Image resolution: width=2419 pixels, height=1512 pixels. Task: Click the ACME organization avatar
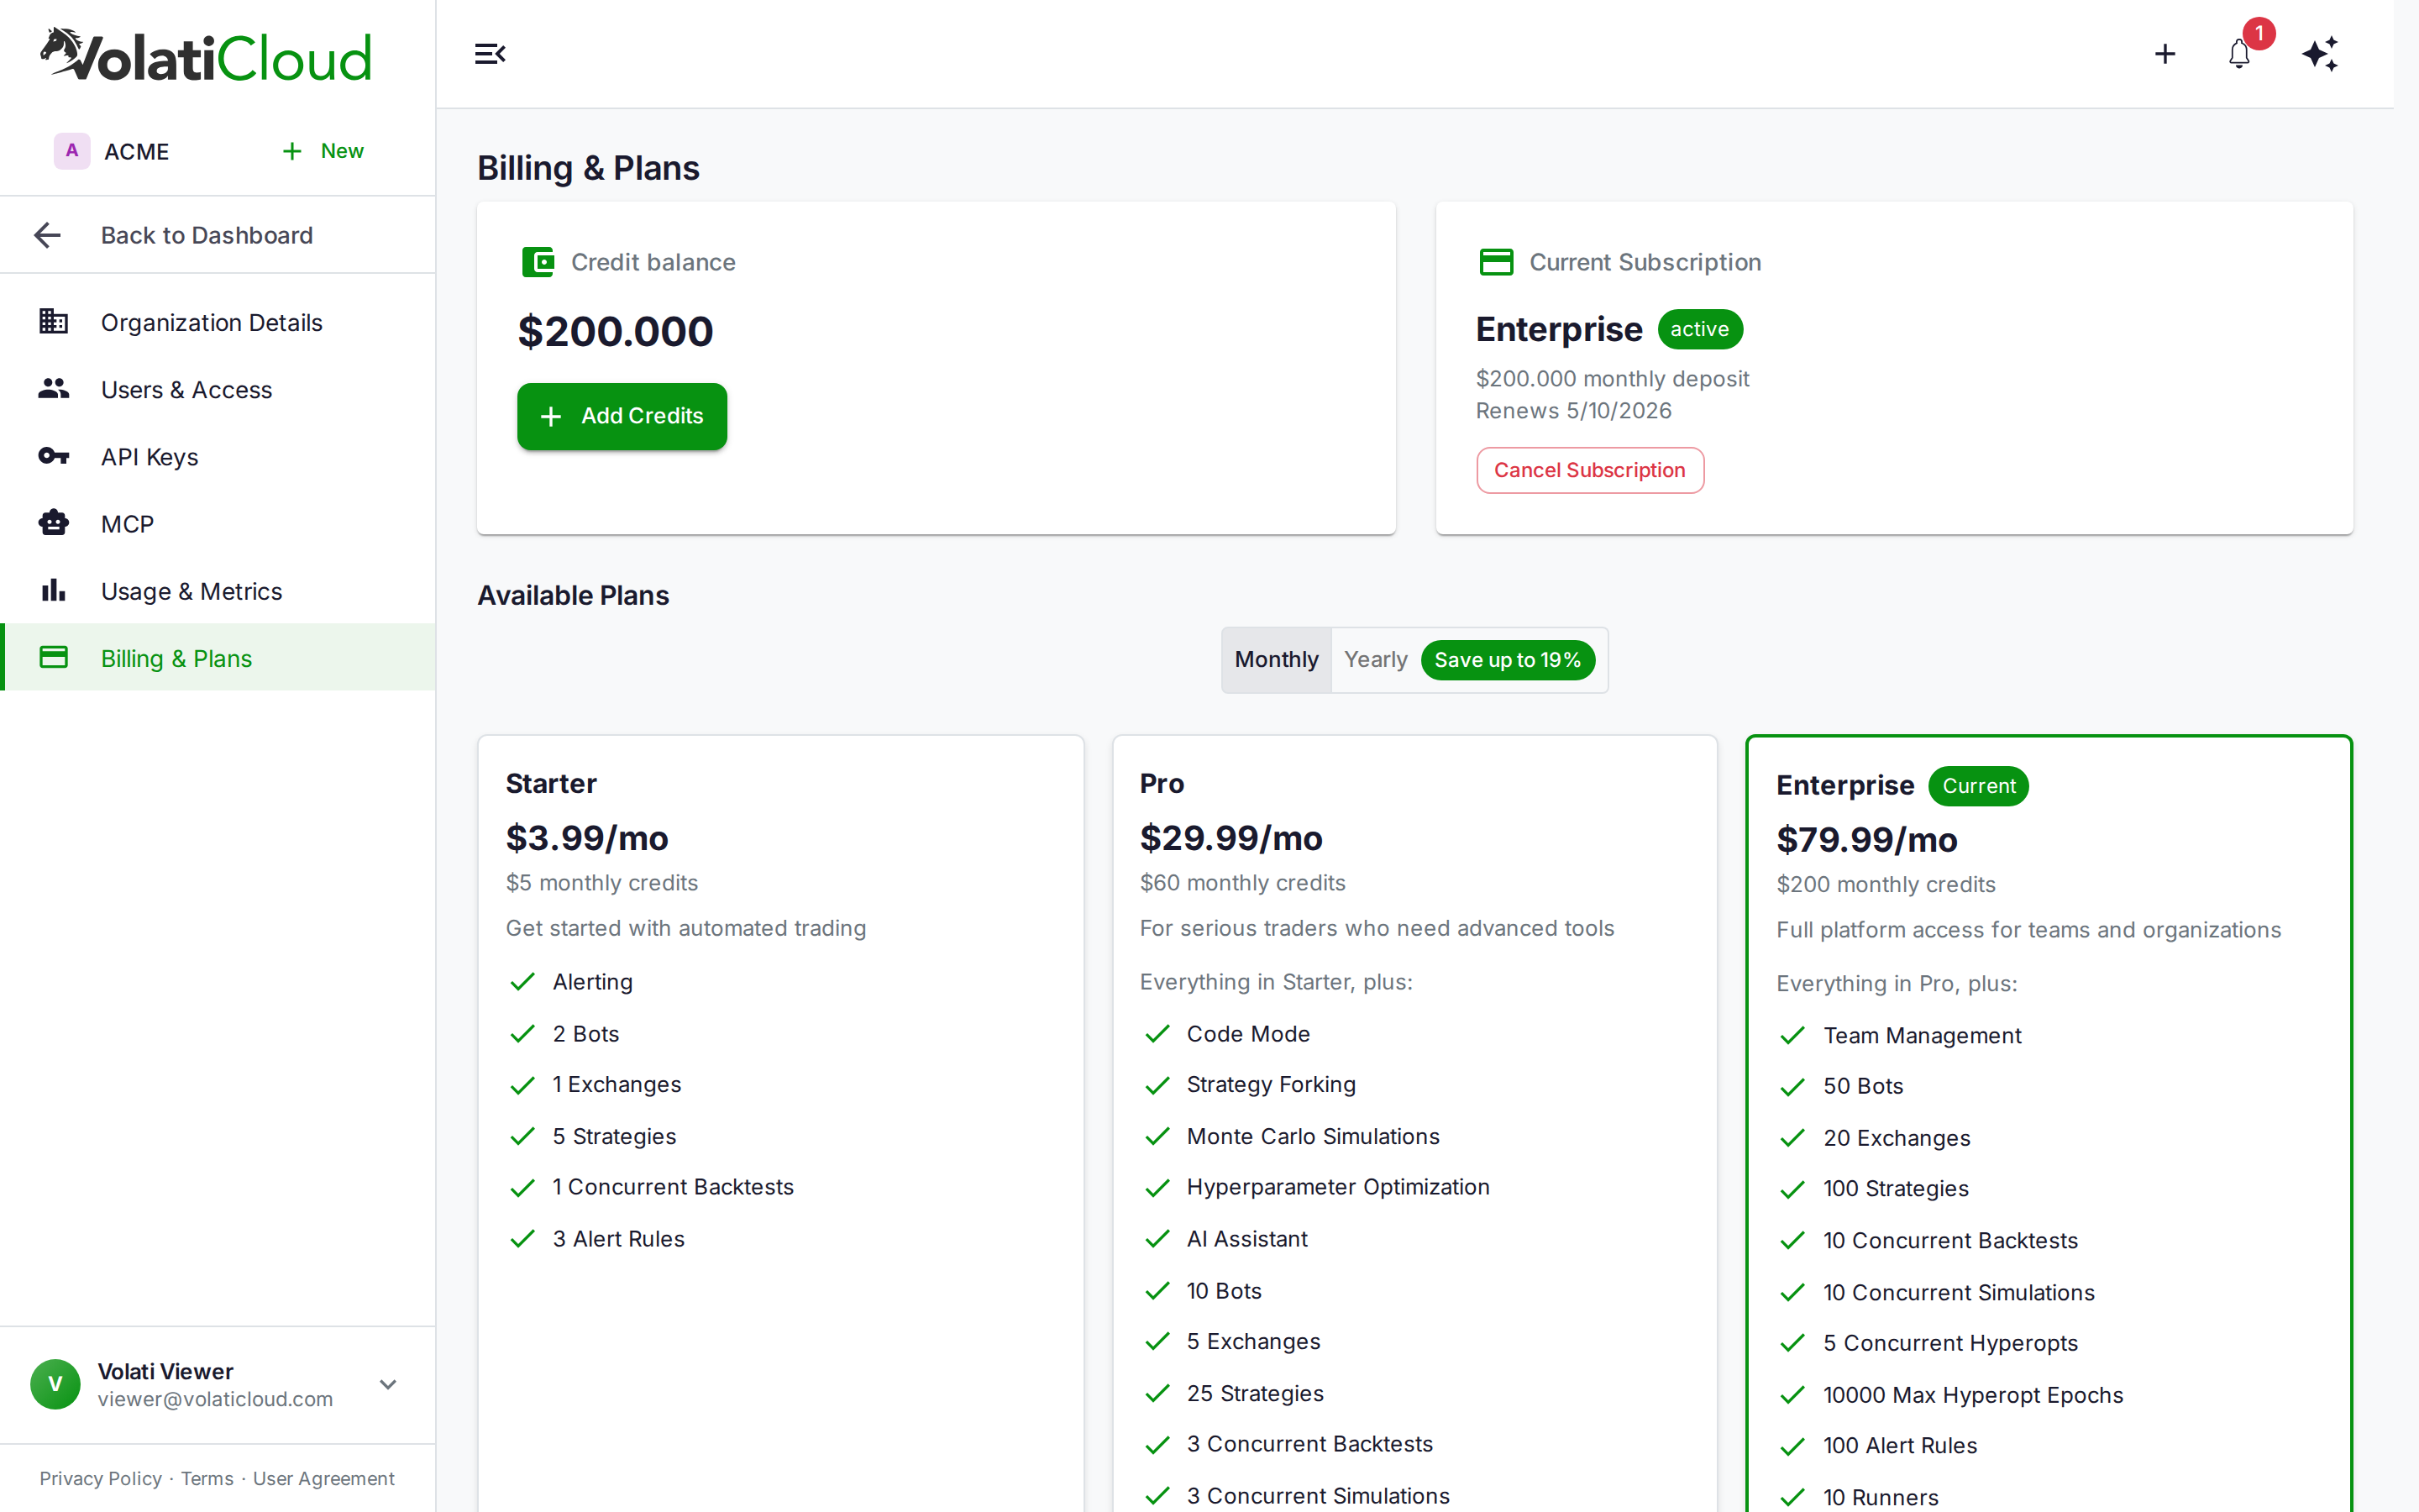72,151
